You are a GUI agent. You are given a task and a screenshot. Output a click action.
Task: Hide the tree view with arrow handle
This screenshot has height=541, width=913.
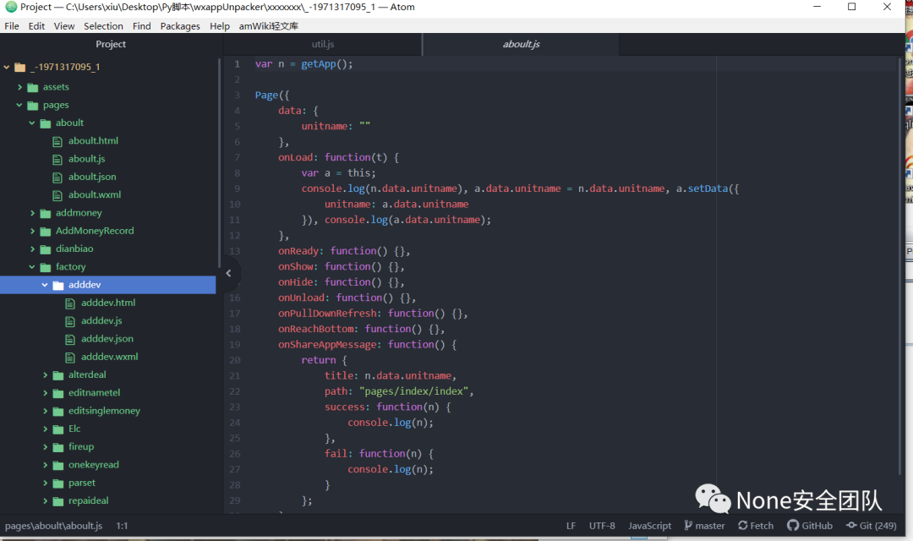[x=229, y=273]
